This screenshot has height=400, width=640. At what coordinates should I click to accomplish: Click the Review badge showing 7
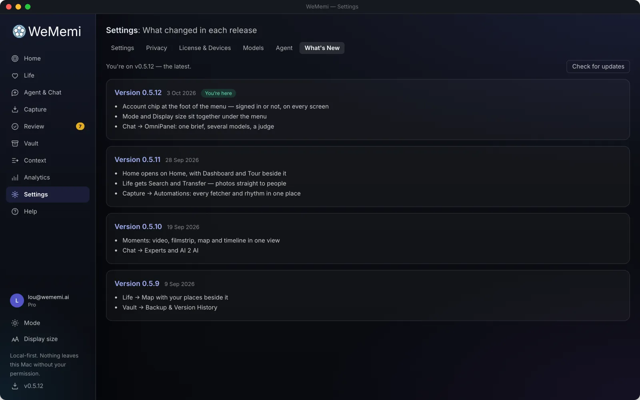80,126
